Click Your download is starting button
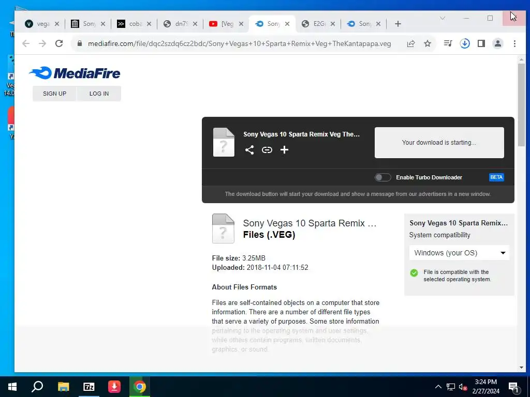Screen dimensions: 530x397 [439, 143]
